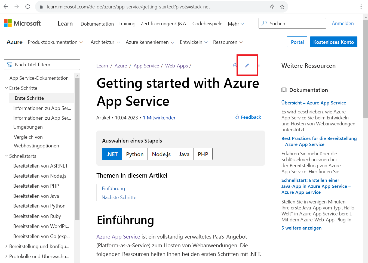The width and height of the screenshot is (368, 263).
Task: Click the Suchen search field
Action: coord(292,23)
